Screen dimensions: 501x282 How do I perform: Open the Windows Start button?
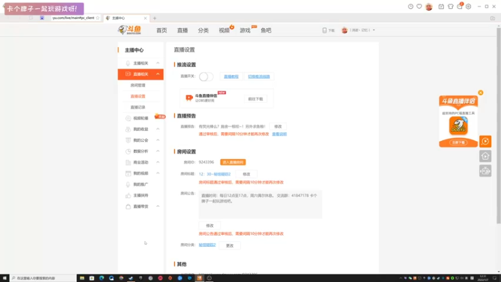[4, 278]
